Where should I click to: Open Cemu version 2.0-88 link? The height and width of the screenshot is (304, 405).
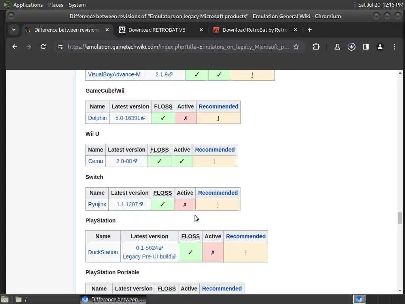[x=126, y=161]
